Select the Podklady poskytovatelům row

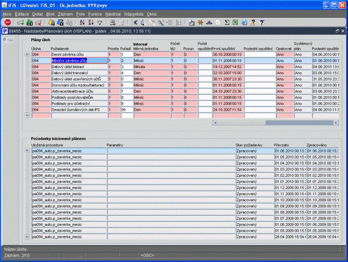click(79, 97)
